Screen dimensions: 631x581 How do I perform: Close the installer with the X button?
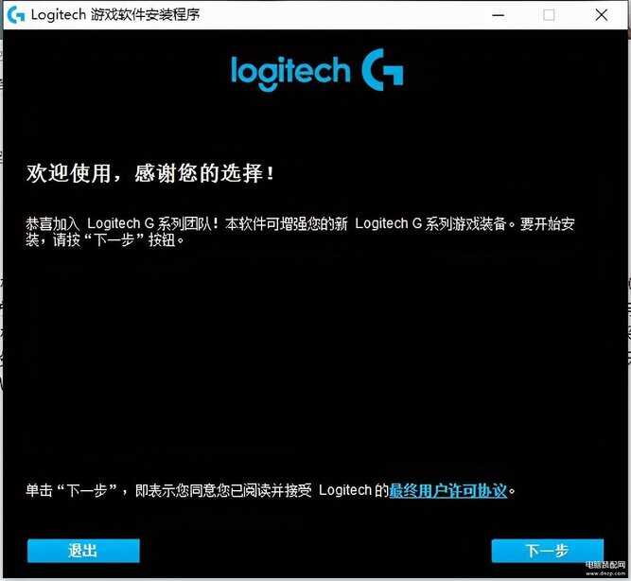[602, 15]
